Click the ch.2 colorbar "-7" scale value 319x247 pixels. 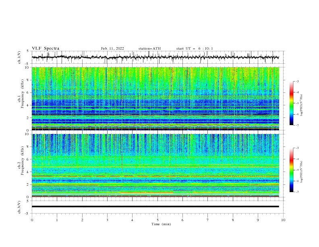297,192
